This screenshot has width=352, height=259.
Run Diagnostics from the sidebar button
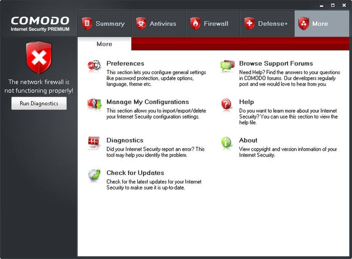tap(39, 103)
